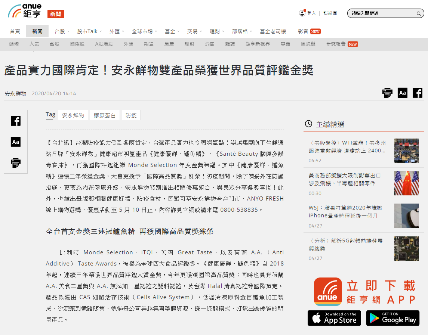428x335 pixels.
Task: Click the 膠原蛋白 tag
Action: point(105,115)
